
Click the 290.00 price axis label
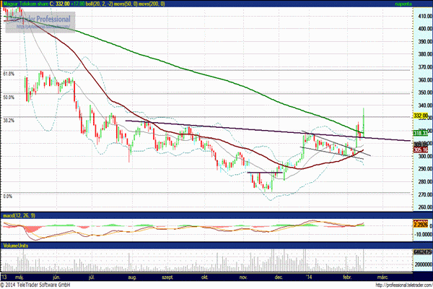point(425,168)
